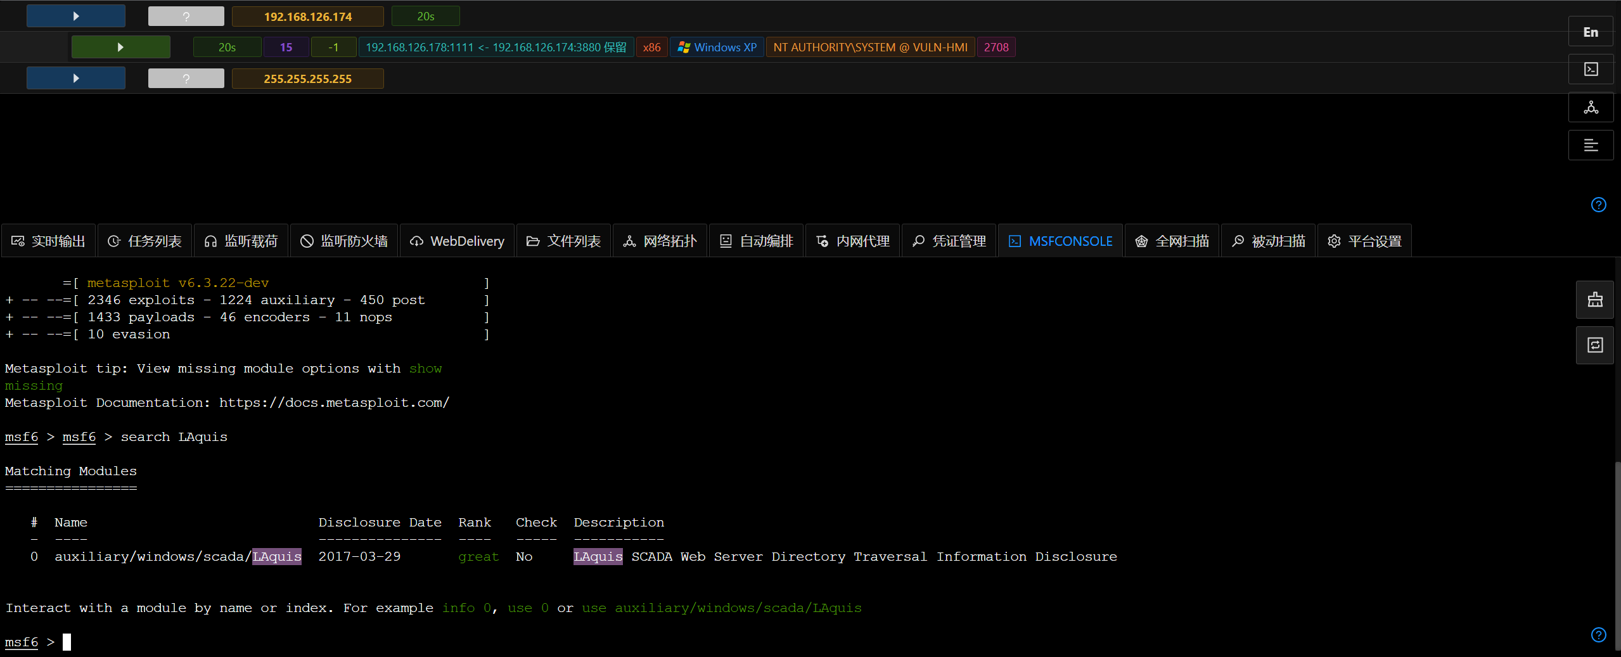Screen dimensions: 1621x657
Task: Open the console terminal sidebar icon
Action: (x=1591, y=69)
